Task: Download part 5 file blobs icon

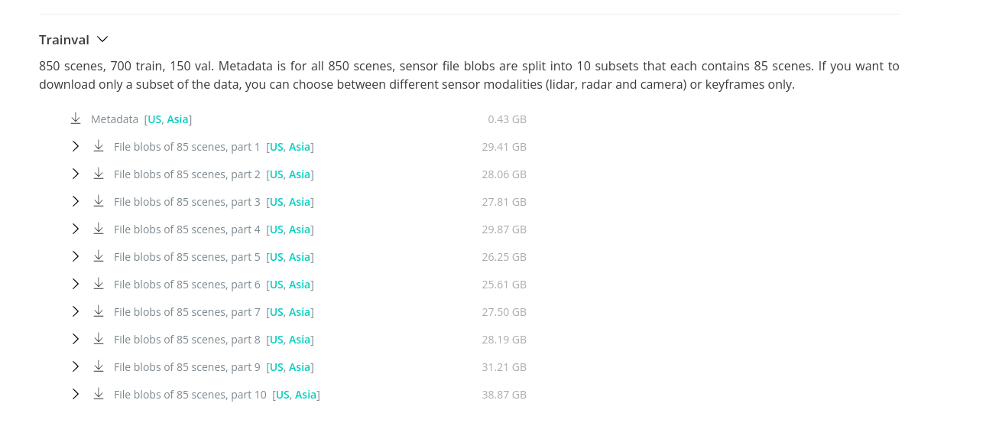Action: 99,256
